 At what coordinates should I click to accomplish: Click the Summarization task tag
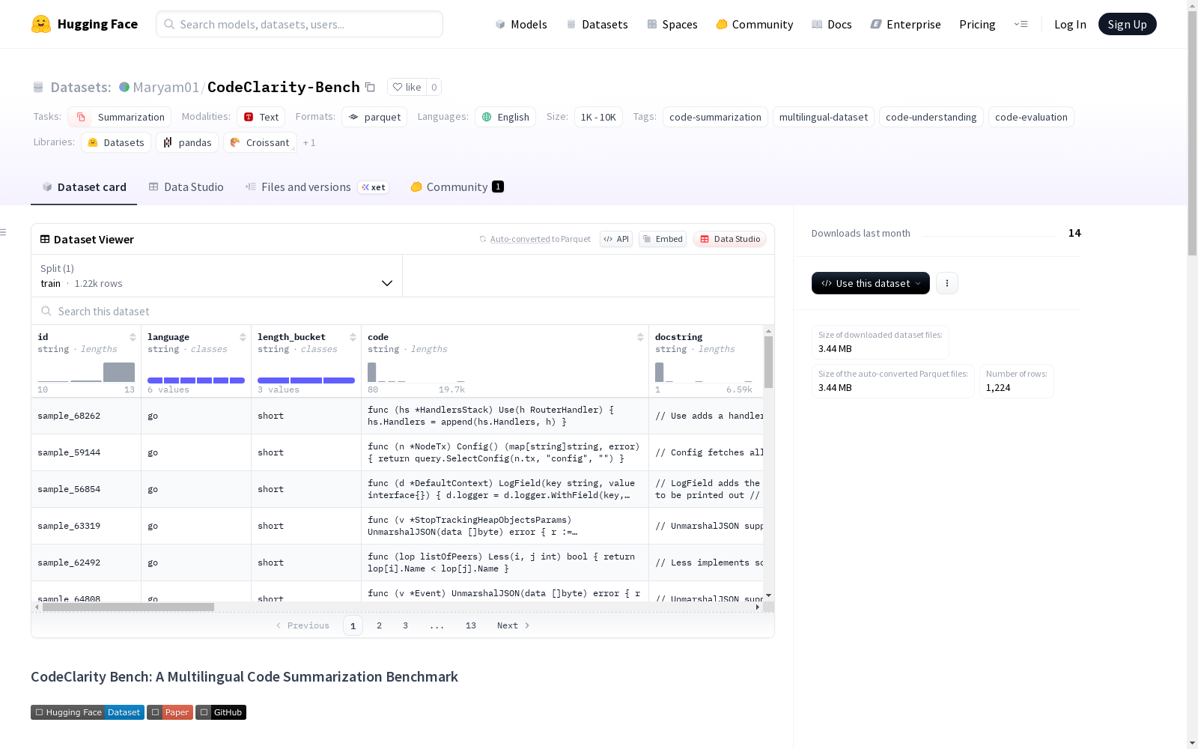(x=120, y=117)
